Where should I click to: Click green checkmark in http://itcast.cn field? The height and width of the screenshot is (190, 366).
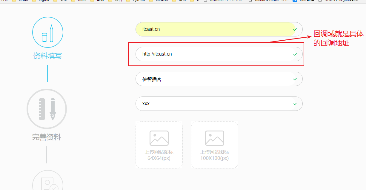(x=295, y=54)
